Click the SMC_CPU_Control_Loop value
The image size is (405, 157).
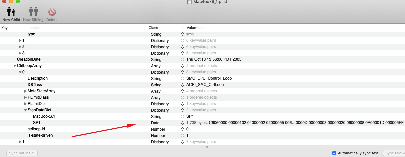[x=209, y=78]
